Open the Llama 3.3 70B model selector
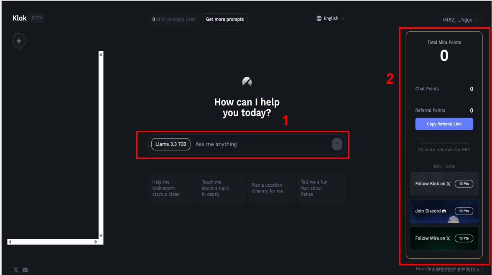This screenshot has height=275, width=492. [171, 144]
